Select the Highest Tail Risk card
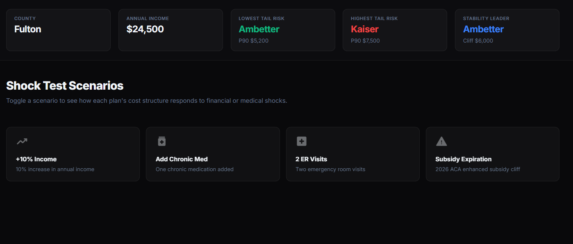 [x=395, y=30]
